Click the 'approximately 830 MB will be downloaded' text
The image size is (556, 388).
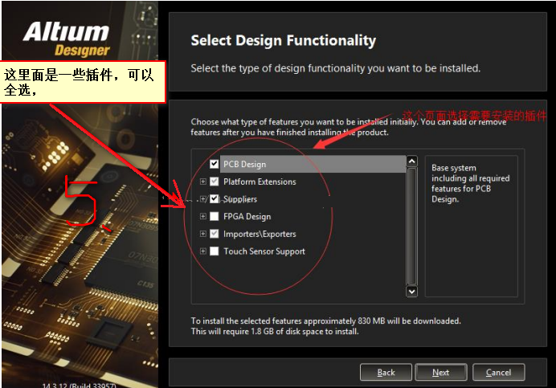pos(382,321)
